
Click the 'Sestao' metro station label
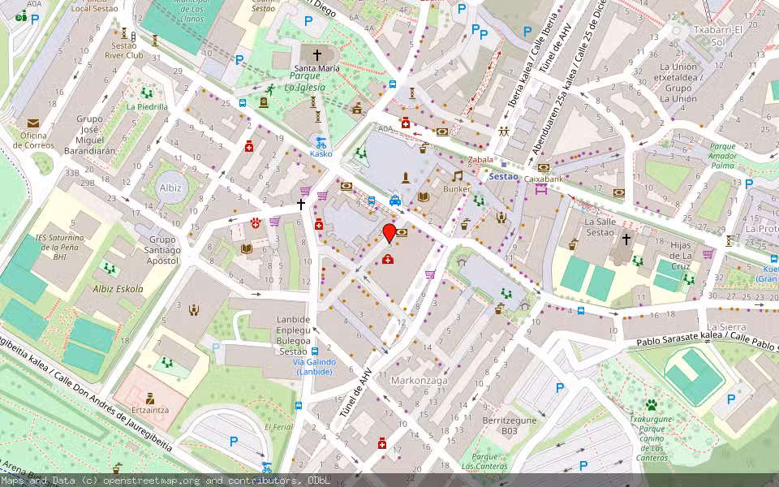pyautogui.click(x=503, y=176)
